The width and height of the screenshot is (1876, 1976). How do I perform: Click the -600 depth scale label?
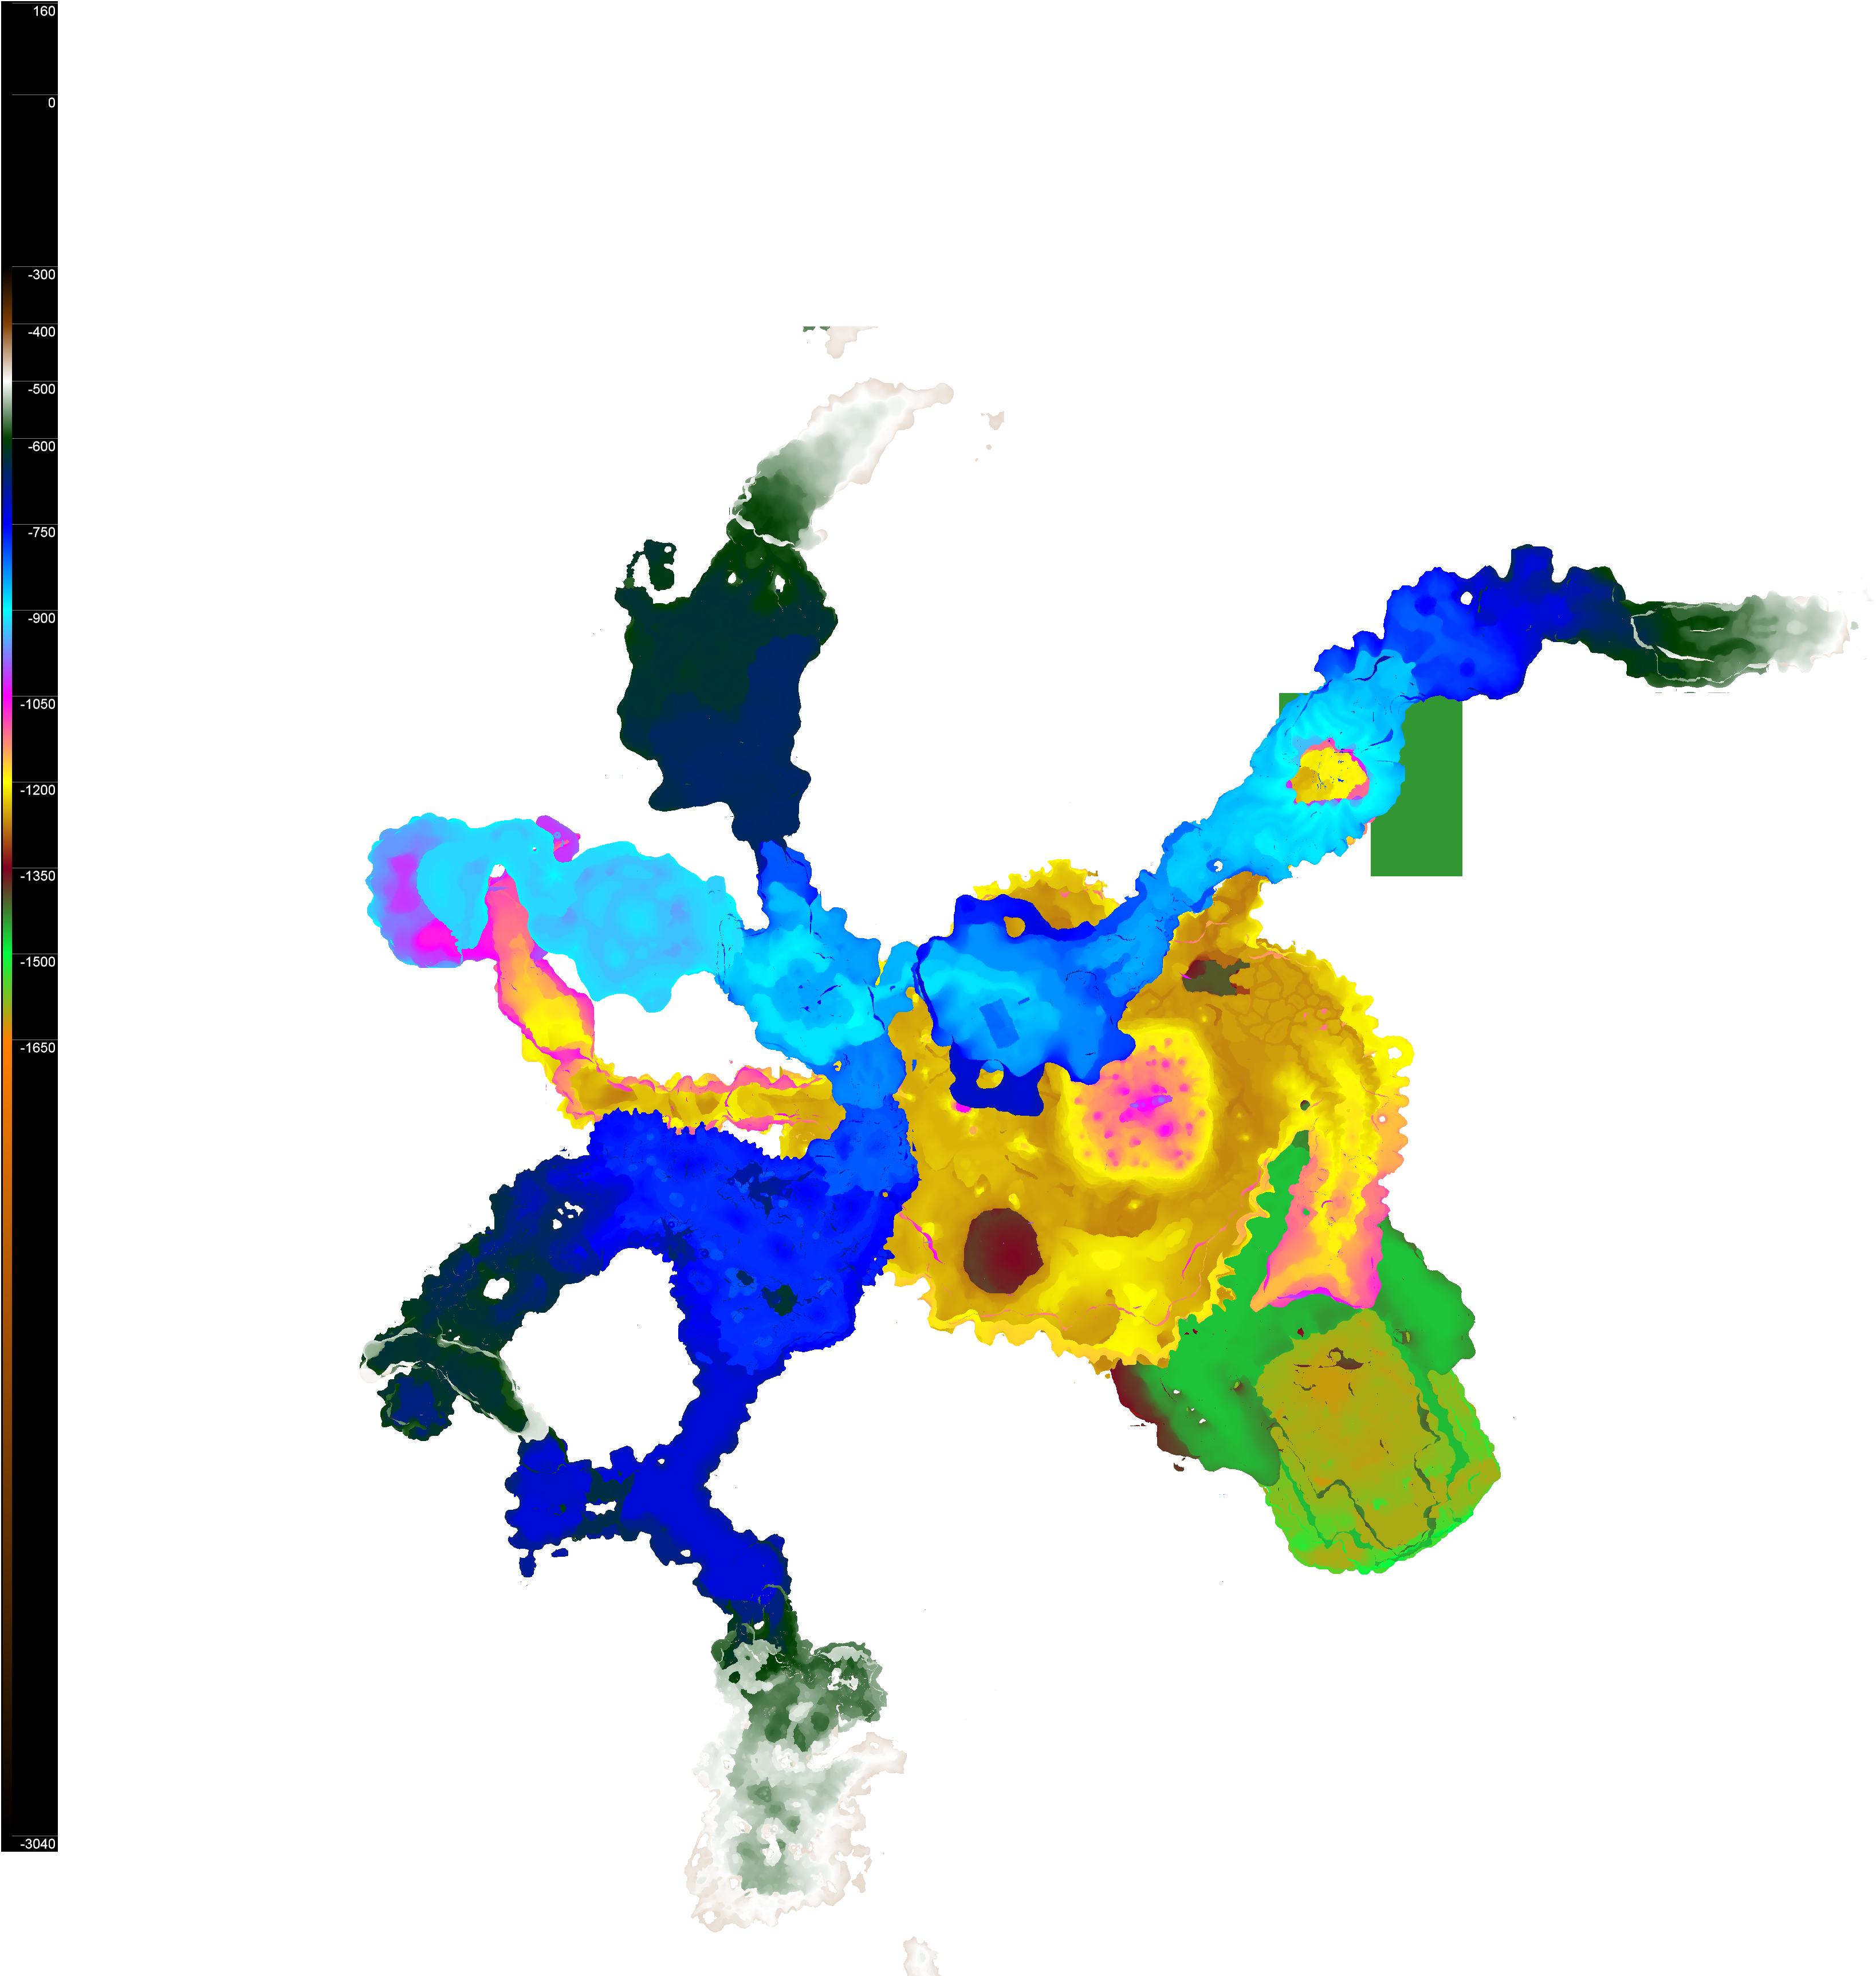coord(42,447)
